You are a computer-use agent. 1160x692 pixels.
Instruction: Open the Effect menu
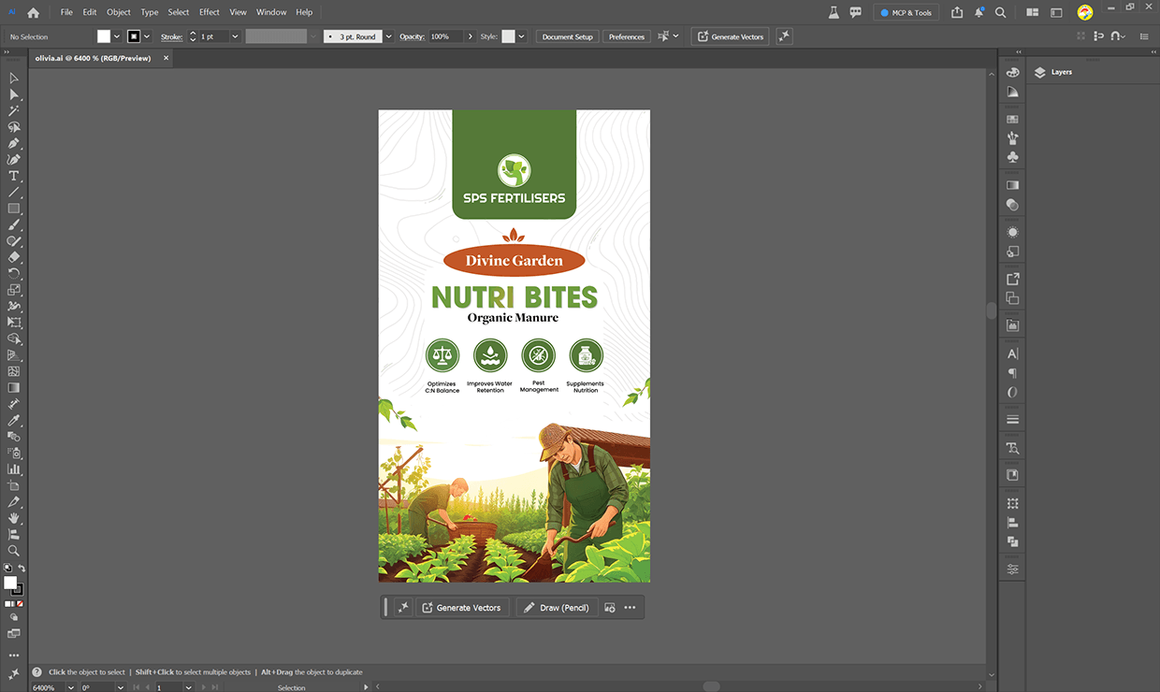click(210, 12)
